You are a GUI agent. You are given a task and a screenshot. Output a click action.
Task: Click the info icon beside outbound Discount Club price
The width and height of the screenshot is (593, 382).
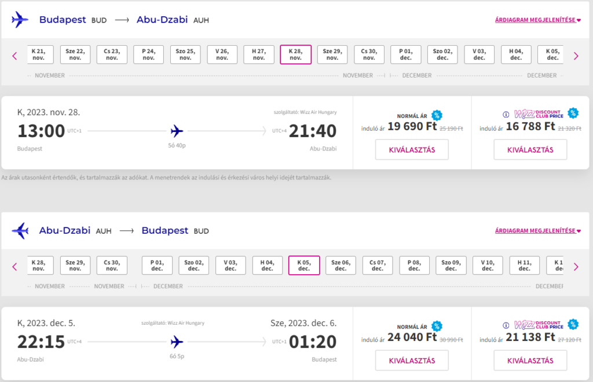[x=506, y=115]
